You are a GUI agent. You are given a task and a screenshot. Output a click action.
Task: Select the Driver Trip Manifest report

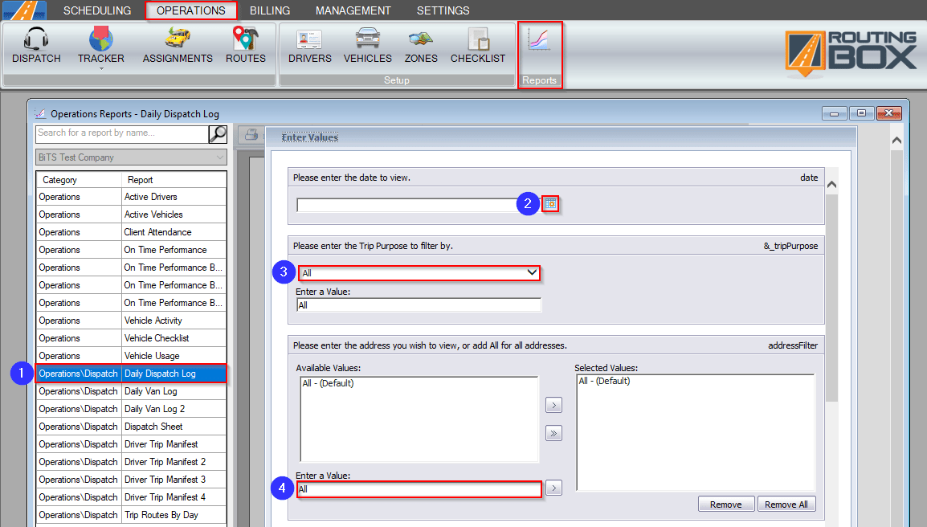(x=131, y=444)
